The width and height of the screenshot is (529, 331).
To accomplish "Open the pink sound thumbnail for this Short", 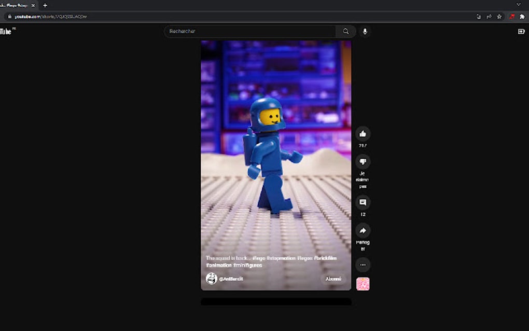I will click(x=363, y=284).
